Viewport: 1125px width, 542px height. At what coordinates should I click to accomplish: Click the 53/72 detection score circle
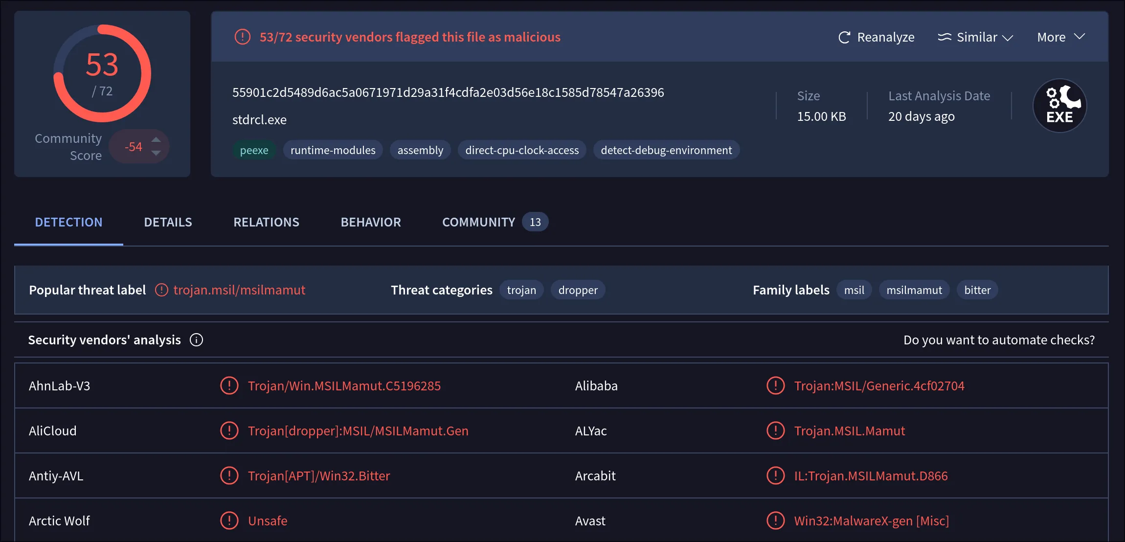tap(102, 73)
